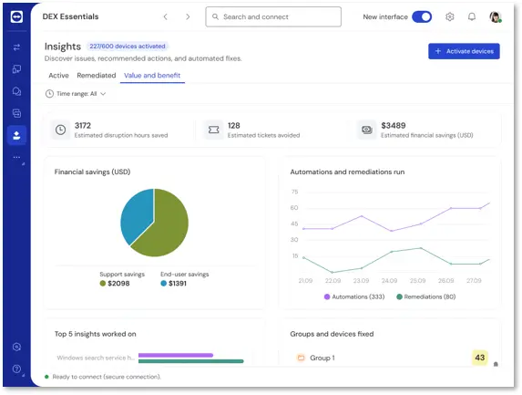This screenshot has height=395, width=522.
Task: Click the highlighted DEX Essentials sidebar icon
Action: coord(16,135)
